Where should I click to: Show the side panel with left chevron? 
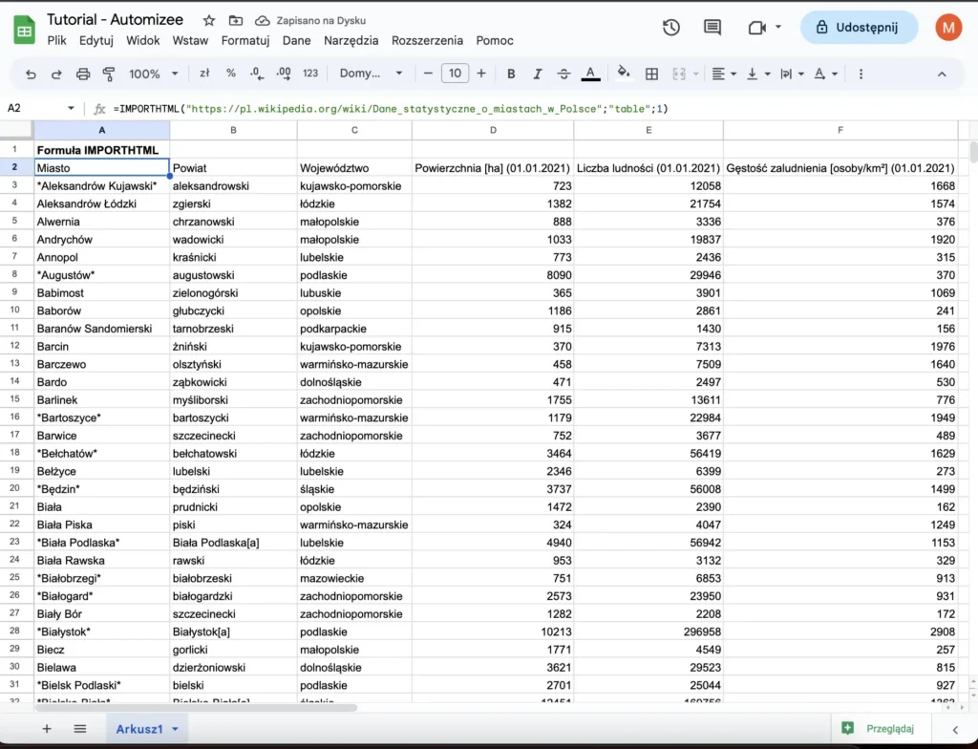pos(955,729)
